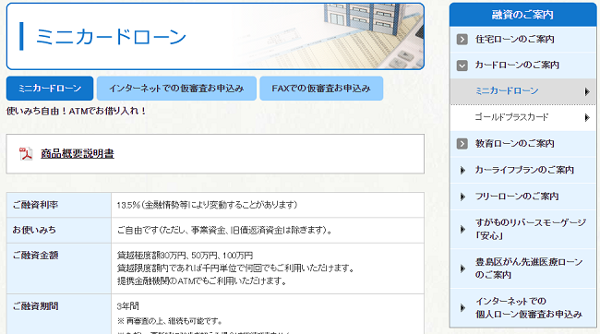Click the 3年間 loan period text
Image resolution: width=600 pixels, height=334 pixels.
[127, 306]
